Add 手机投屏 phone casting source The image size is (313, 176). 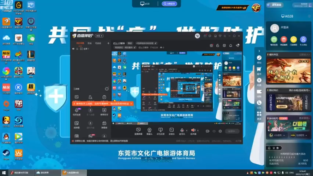(160, 131)
